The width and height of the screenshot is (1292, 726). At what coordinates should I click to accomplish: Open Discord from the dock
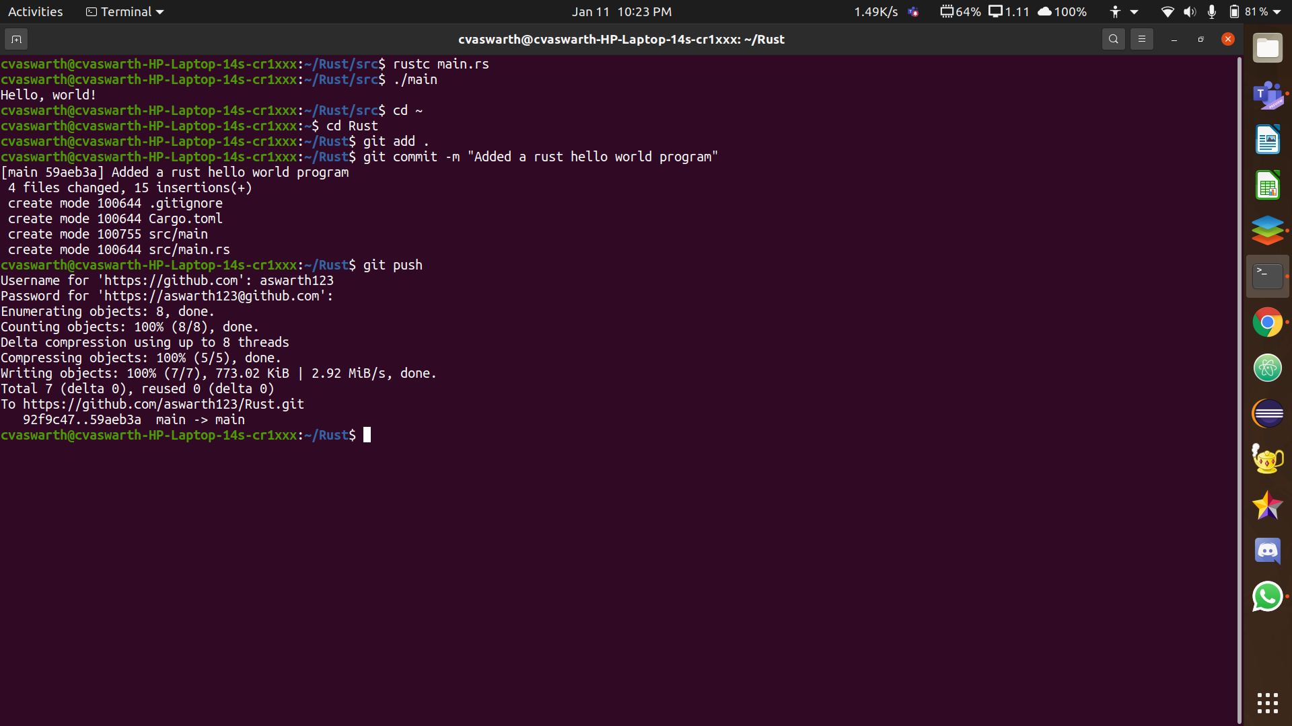tap(1267, 551)
